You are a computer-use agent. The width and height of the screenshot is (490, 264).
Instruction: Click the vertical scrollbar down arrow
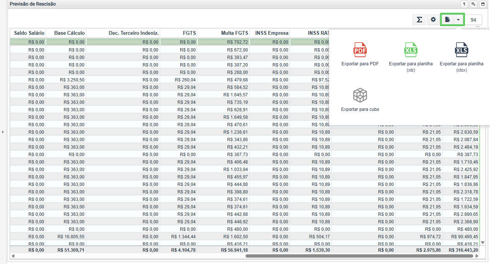(483, 242)
